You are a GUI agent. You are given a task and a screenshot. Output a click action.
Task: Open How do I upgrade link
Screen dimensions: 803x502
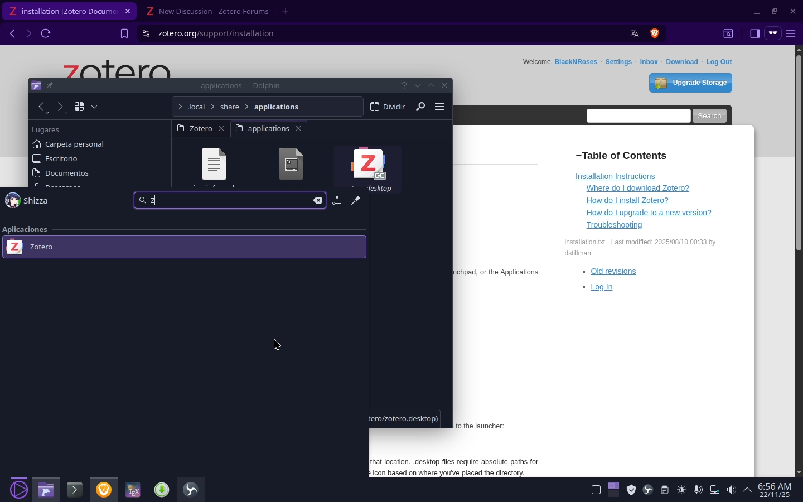point(649,213)
